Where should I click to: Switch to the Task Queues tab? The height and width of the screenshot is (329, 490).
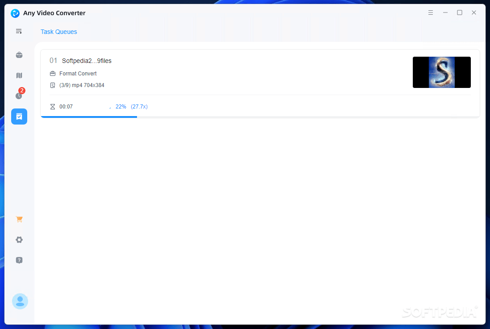point(58,31)
